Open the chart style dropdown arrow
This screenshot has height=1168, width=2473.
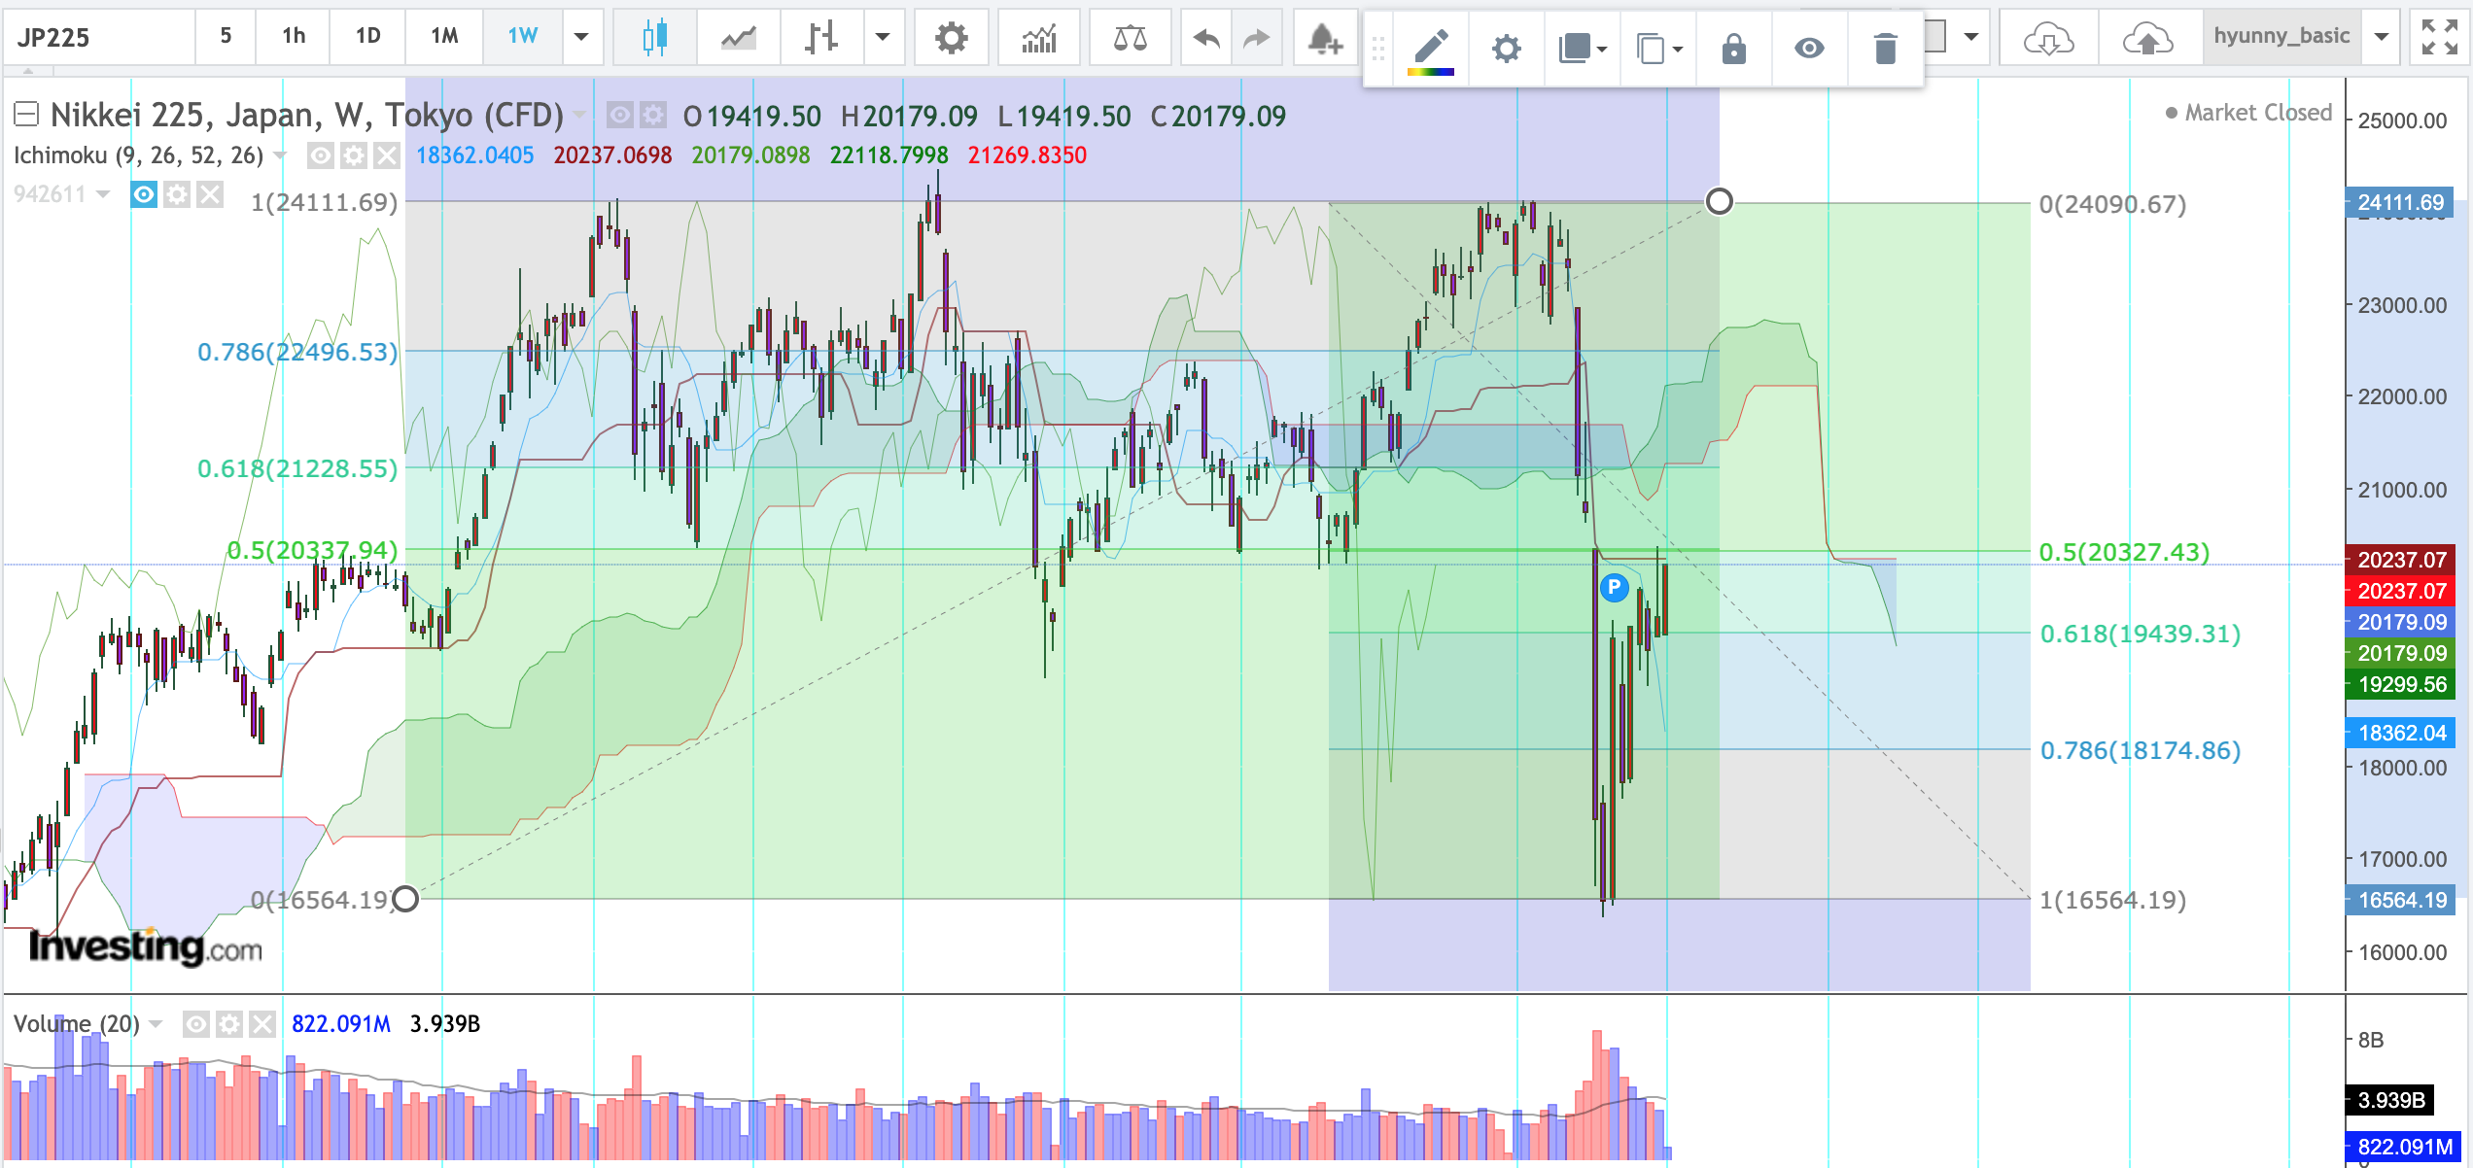[x=882, y=37]
